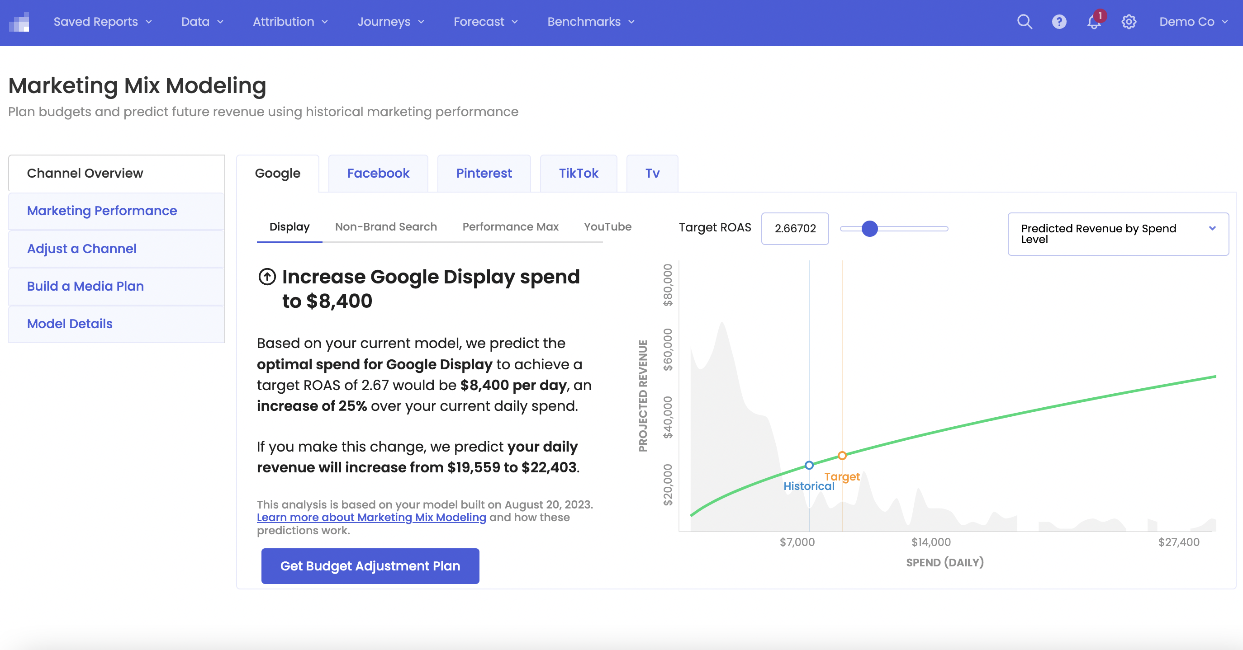Click the orange Target point on chart
Image resolution: width=1243 pixels, height=650 pixels.
click(842, 456)
